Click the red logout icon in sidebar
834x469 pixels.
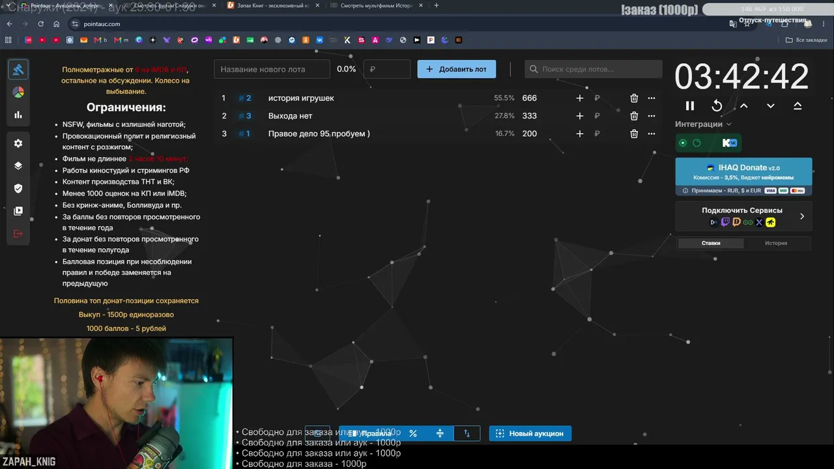18,234
